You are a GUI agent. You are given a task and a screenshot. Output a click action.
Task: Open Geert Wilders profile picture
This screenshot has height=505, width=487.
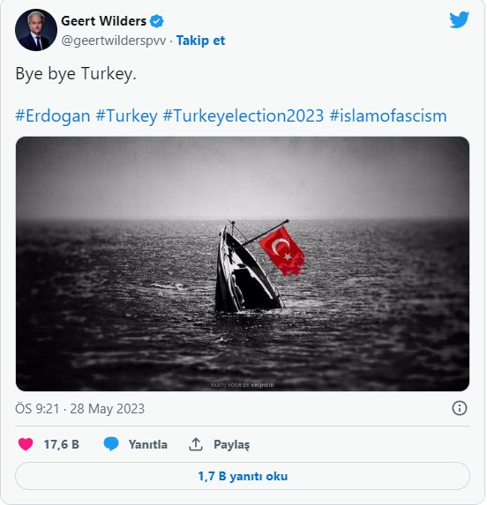point(36,30)
